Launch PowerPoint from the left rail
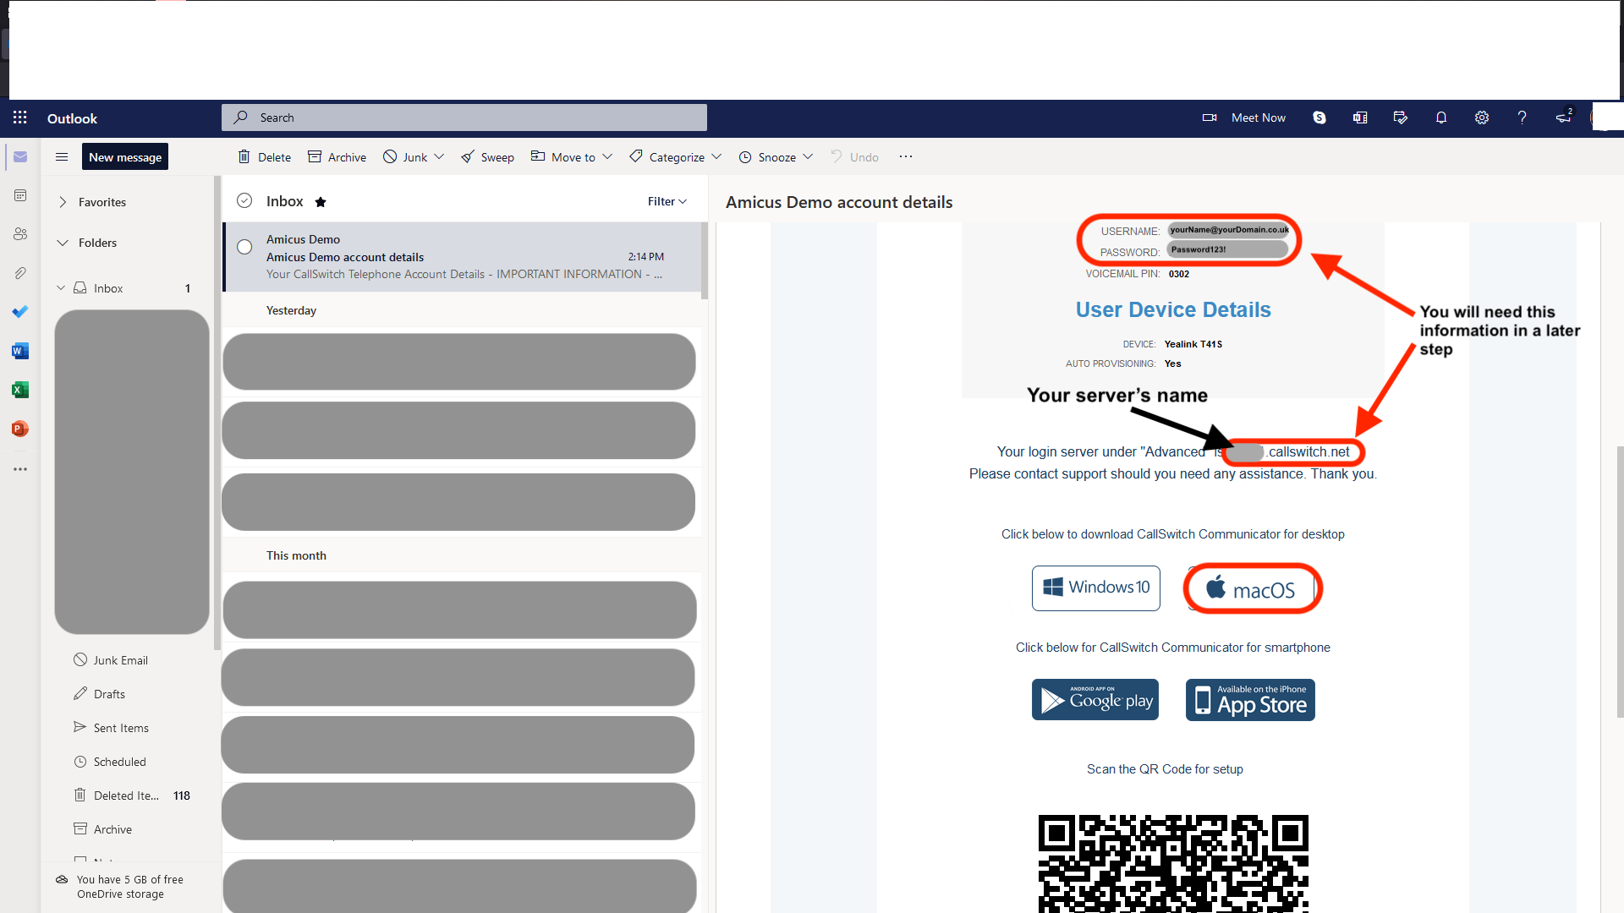The width and height of the screenshot is (1624, 913). tap(20, 429)
